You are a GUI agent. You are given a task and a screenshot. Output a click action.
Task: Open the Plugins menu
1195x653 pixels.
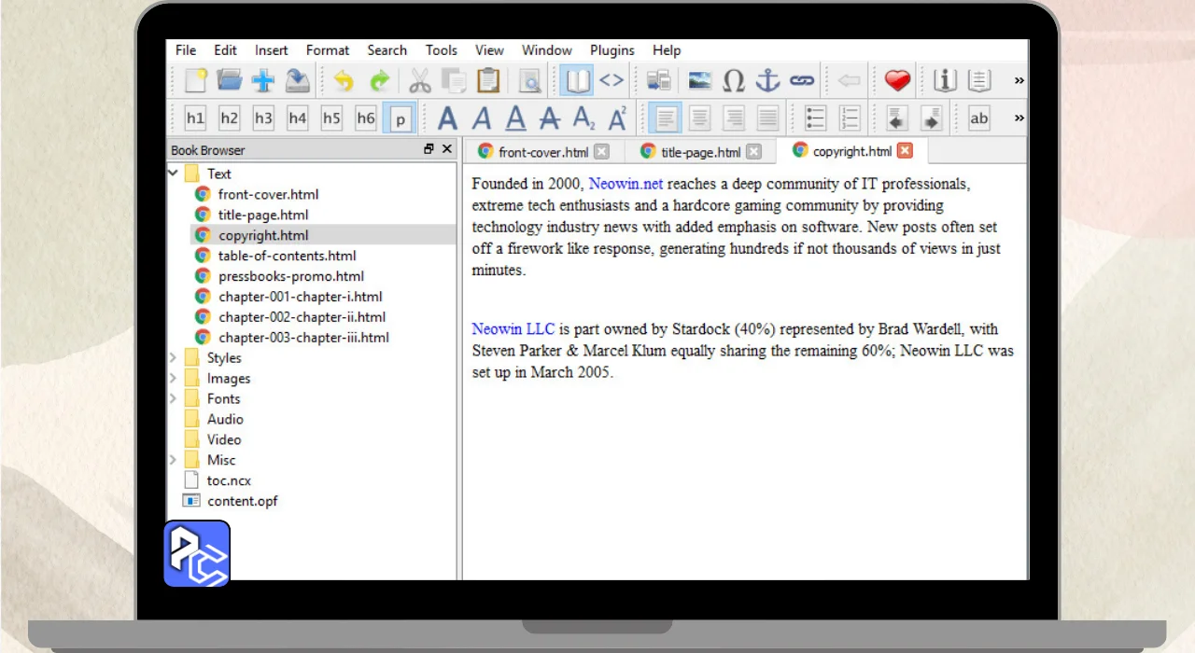(612, 50)
